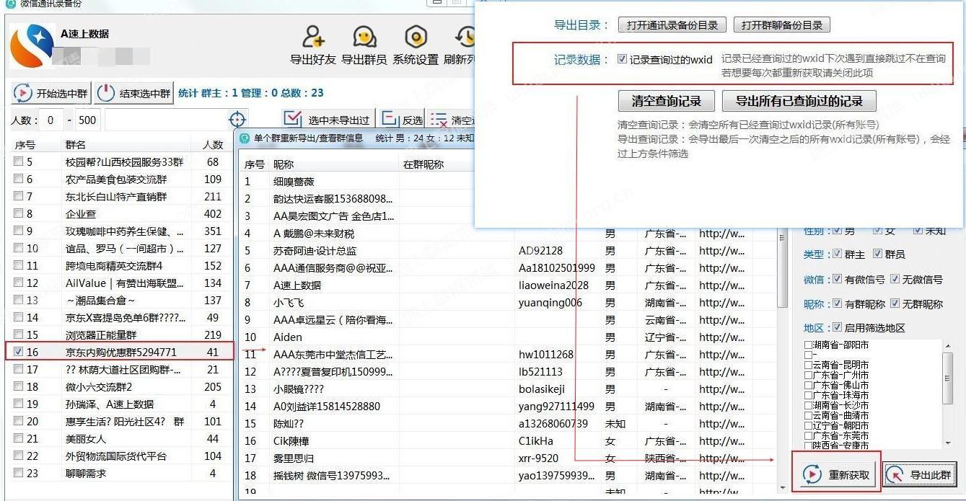
Task: Click WeChat ID hw1011268
Action: point(546,355)
